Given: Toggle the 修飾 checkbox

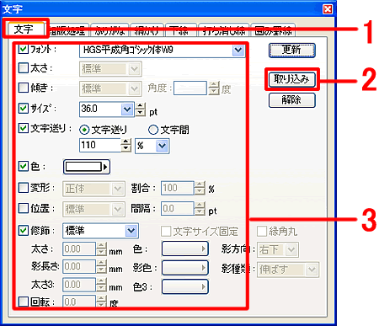Looking at the screenshot, I should (24, 230).
